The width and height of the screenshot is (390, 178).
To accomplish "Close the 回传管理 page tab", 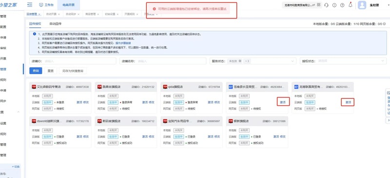I will pos(39,15).
